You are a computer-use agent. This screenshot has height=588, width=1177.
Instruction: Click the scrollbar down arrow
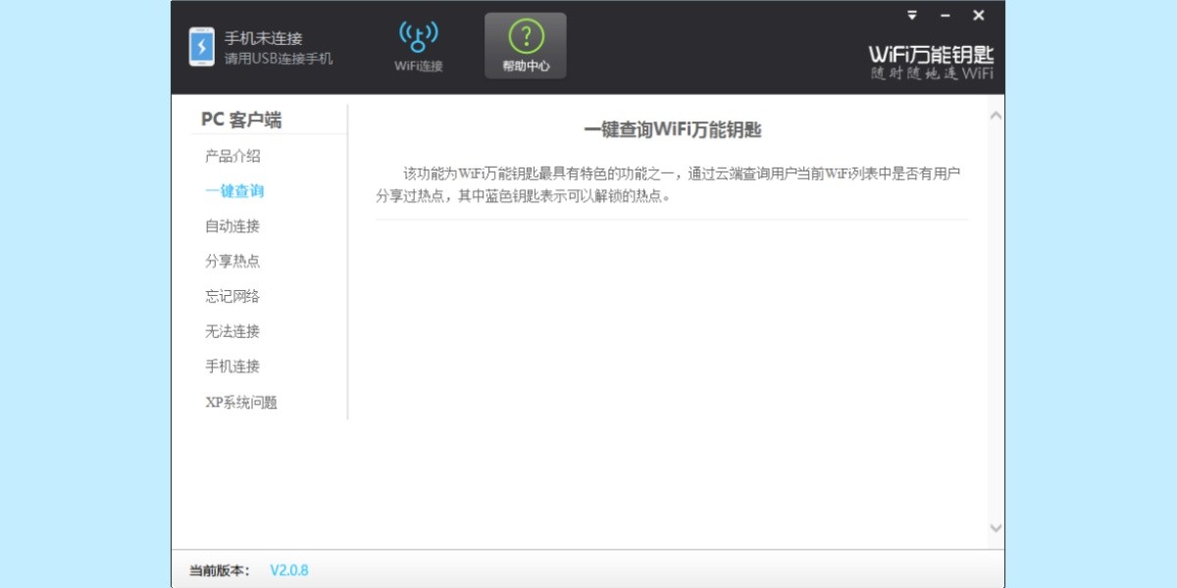click(996, 528)
